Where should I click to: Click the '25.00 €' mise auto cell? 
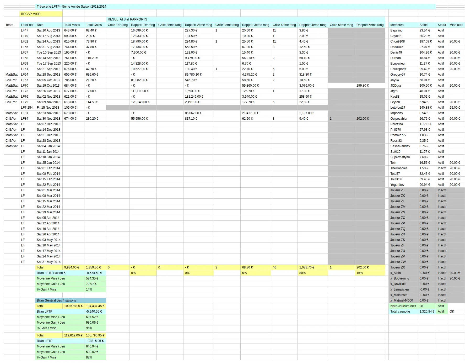point(456,108)
